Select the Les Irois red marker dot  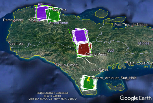click(x=9, y=42)
